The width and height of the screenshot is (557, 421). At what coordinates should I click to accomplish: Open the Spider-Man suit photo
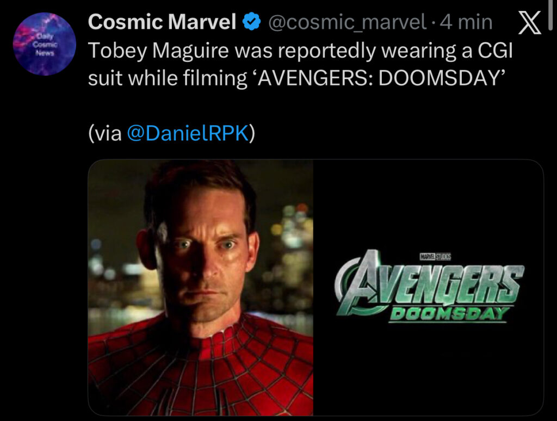click(x=201, y=287)
